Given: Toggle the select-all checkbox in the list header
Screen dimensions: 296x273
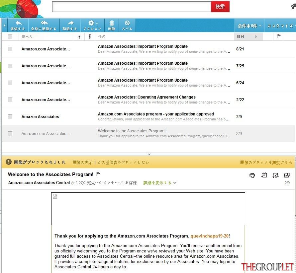Looking at the screenshot, I should click(x=10, y=36).
